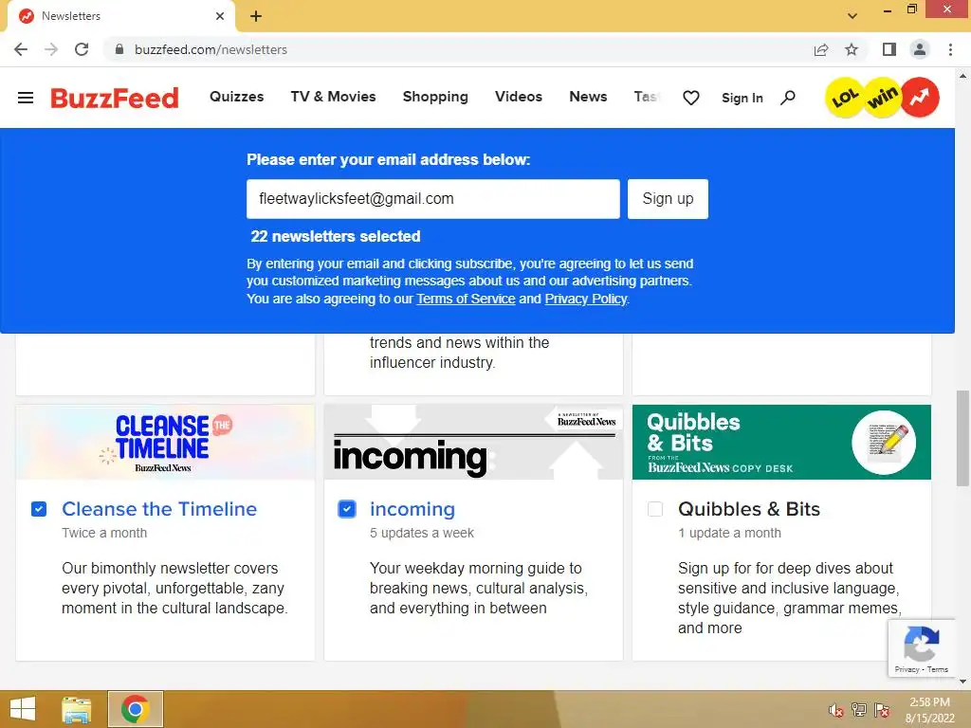Click the browser forward arrow

coord(51,49)
